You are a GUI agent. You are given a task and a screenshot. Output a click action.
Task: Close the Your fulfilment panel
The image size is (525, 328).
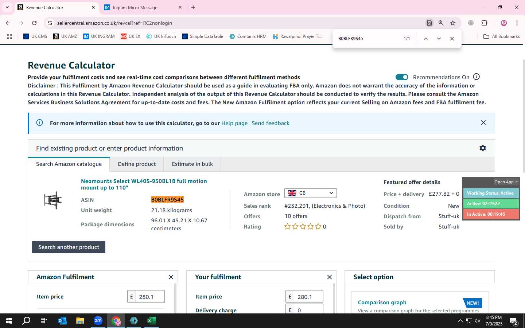click(x=329, y=277)
